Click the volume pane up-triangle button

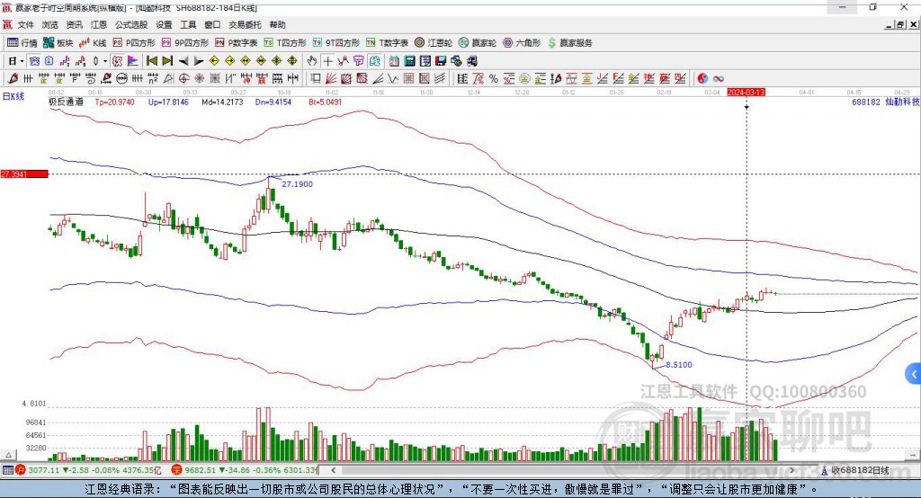[x=8, y=455]
